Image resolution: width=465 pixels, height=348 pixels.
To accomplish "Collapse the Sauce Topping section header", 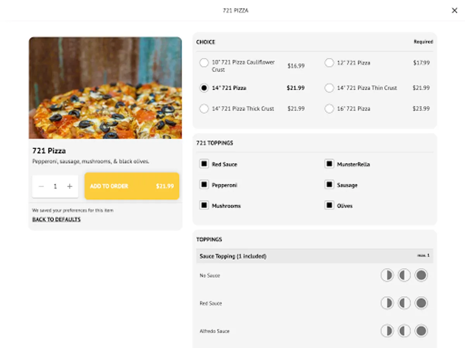I will coord(314,256).
